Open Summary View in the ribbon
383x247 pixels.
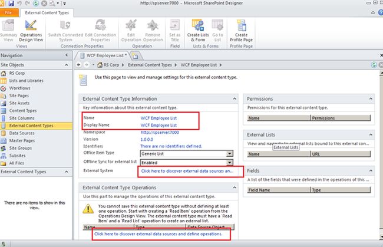(8, 31)
